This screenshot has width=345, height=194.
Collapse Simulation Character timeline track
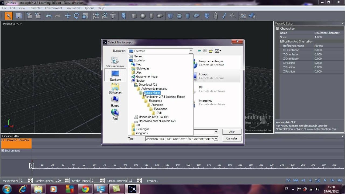tap(3, 140)
